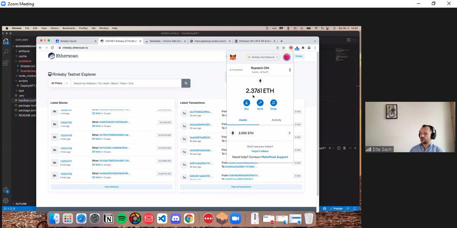Launch Visual Studio Code from Dock
Screen dimensions: 457x228
point(162,218)
